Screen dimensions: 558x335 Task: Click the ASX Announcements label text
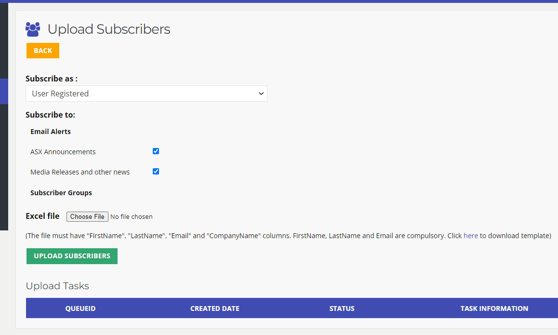coord(63,152)
